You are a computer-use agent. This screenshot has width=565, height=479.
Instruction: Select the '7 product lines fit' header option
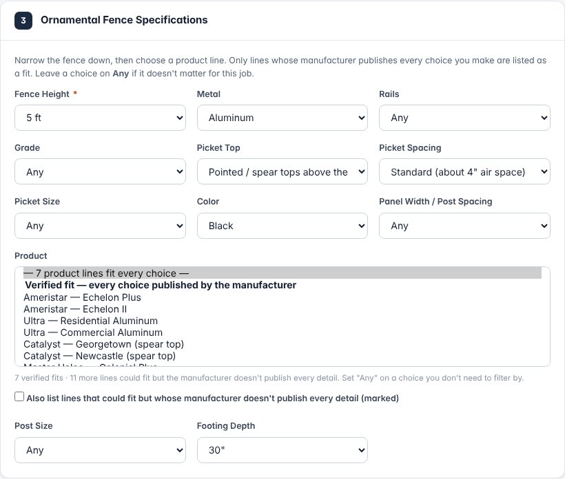point(282,273)
